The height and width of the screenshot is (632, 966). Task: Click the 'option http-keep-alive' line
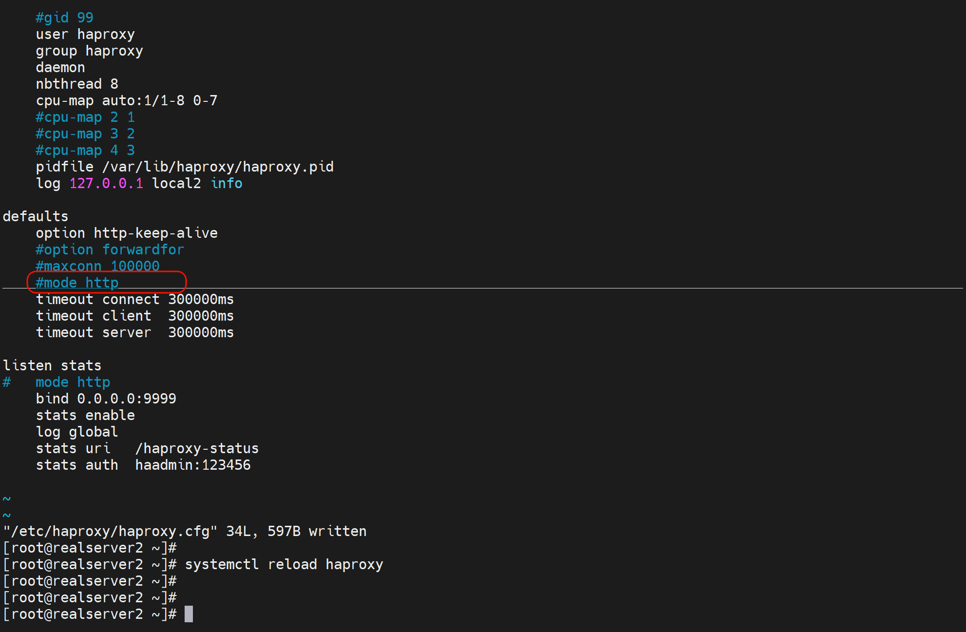click(x=127, y=233)
